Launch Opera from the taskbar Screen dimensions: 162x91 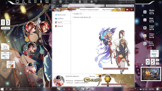tap(69, 89)
